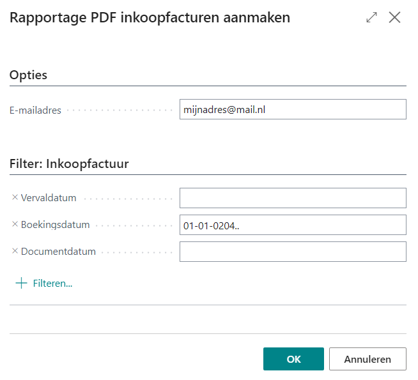Image resolution: width=418 pixels, height=380 pixels.
Task: Remove the Vervaldatum filter with its X icon
Action: pyautogui.click(x=15, y=198)
